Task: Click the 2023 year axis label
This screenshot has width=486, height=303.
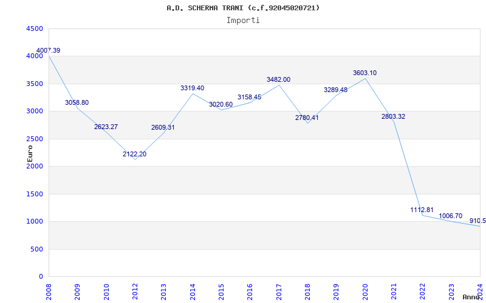Action: click(x=451, y=291)
